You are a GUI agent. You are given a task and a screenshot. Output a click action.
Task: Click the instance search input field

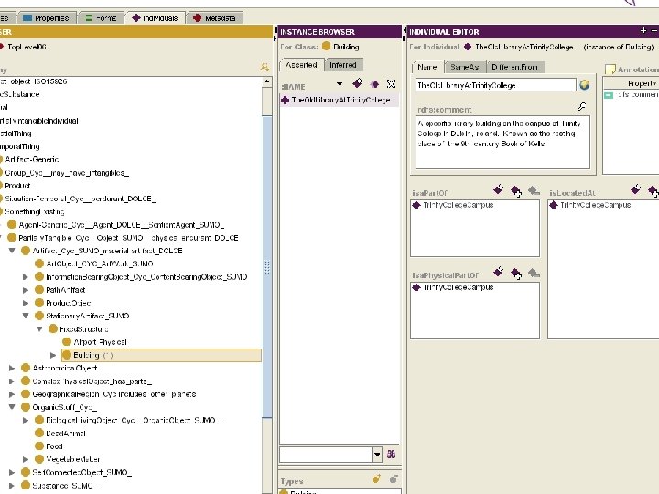click(x=326, y=454)
